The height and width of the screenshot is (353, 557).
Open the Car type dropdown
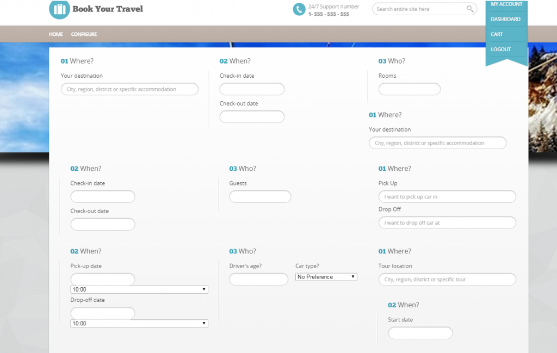tap(326, 277)
